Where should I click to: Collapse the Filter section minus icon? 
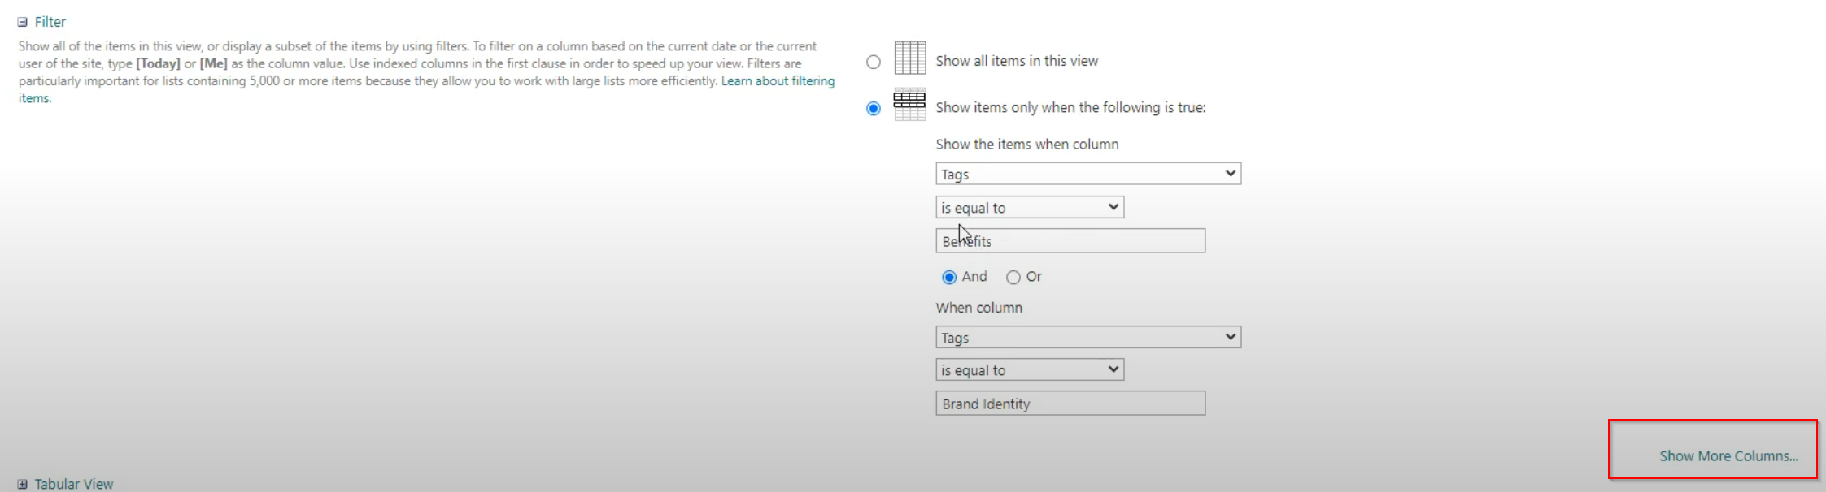(23, 23)
